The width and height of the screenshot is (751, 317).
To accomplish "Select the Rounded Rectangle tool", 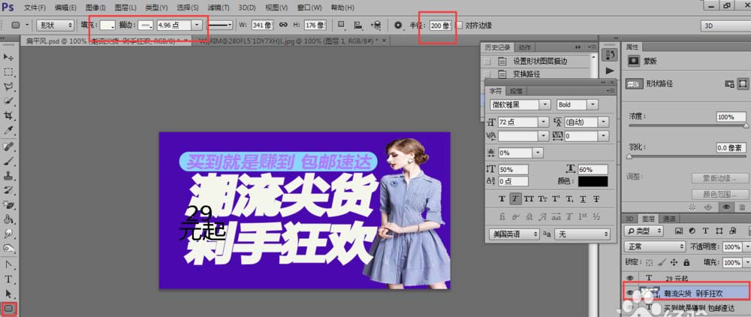I will point(8,309).
